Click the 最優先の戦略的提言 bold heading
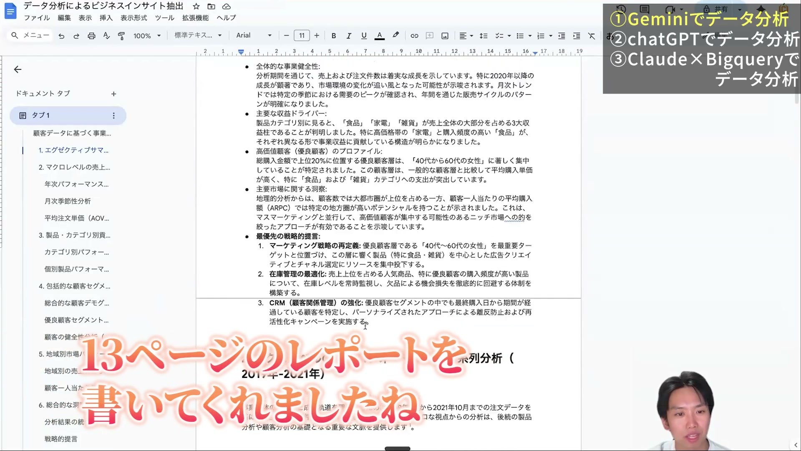 click(x=288, y=236)
